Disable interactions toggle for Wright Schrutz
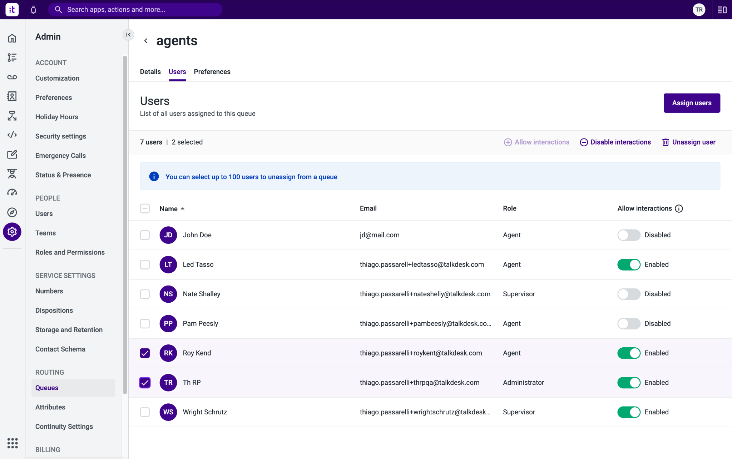The image size is (732, 459). pyautogui.click(x=629, y=412)
